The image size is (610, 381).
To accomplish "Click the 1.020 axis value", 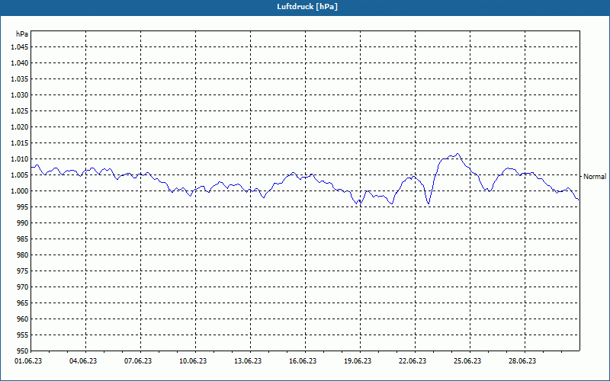I will click(x=19, y=127).
